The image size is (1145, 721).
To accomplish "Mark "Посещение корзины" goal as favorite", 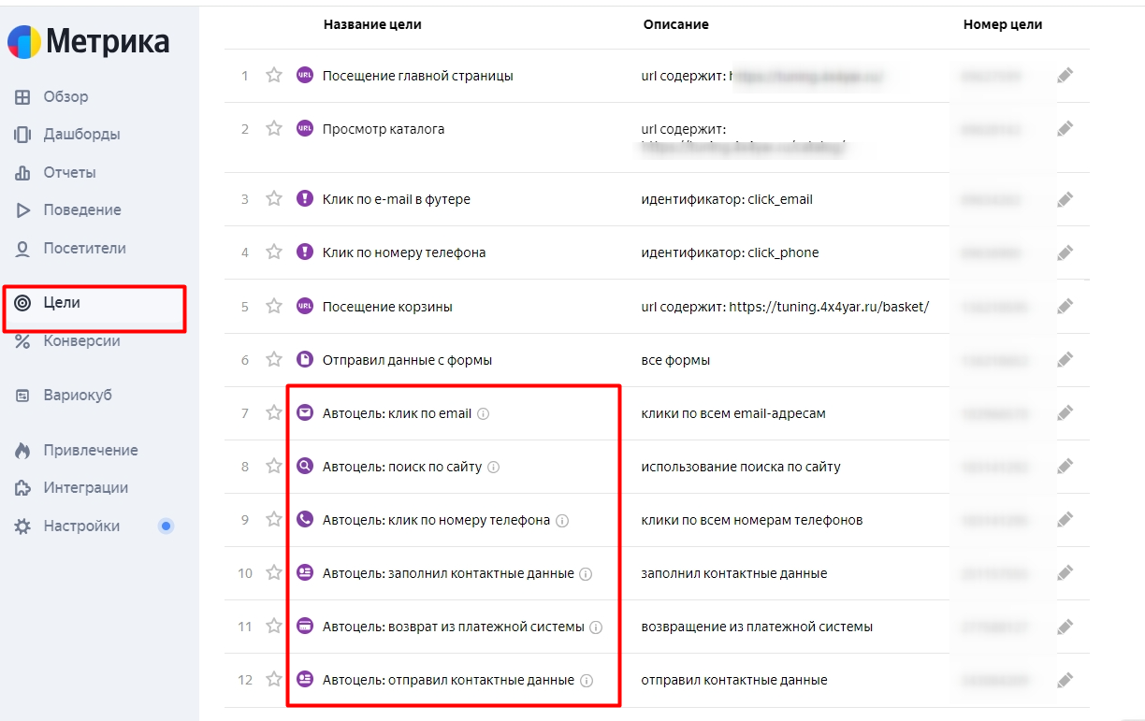I will (x=273, y=307).
